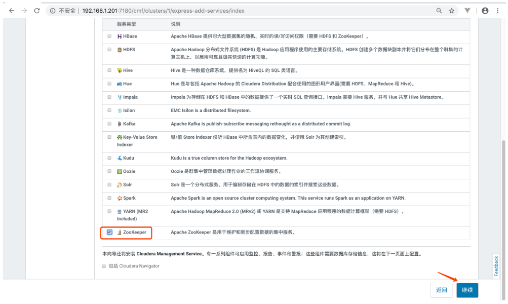Click the Kafka service name
The image size is (508, 304).
pyautogui.click(x=129, y=124)
